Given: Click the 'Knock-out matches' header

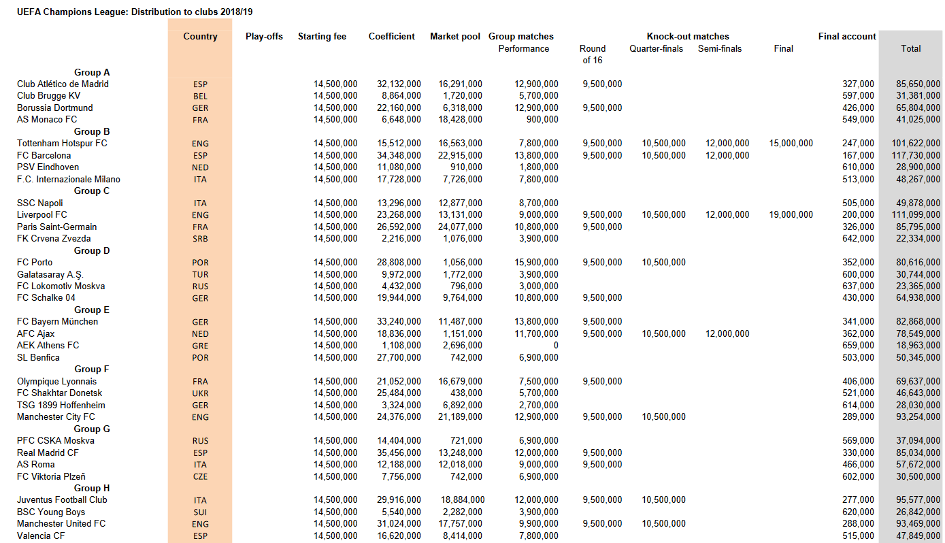Looking at the screenshot, I should (x=687, y=37).
